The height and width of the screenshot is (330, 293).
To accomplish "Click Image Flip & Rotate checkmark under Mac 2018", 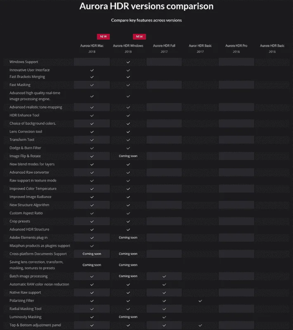I will click(x=92, y=156).
